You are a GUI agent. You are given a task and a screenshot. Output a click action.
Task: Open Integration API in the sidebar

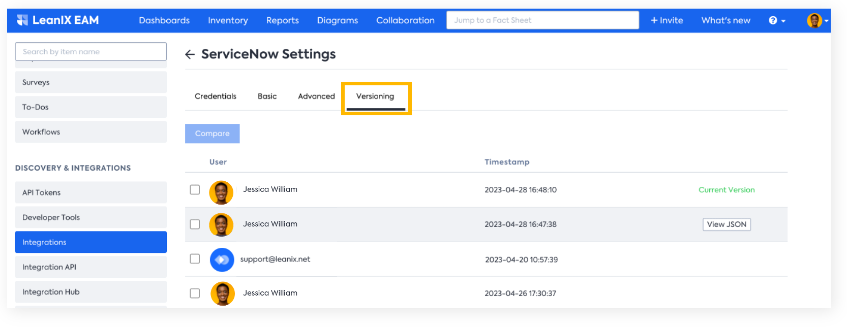91,267
